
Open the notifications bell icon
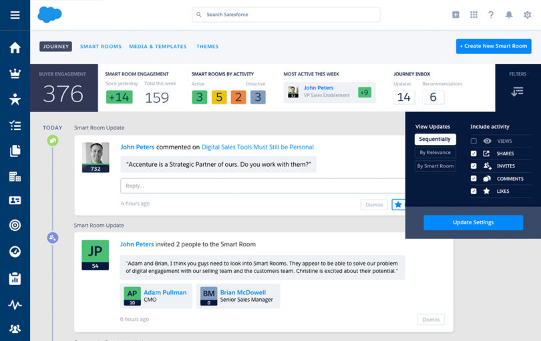pos(509,15)
